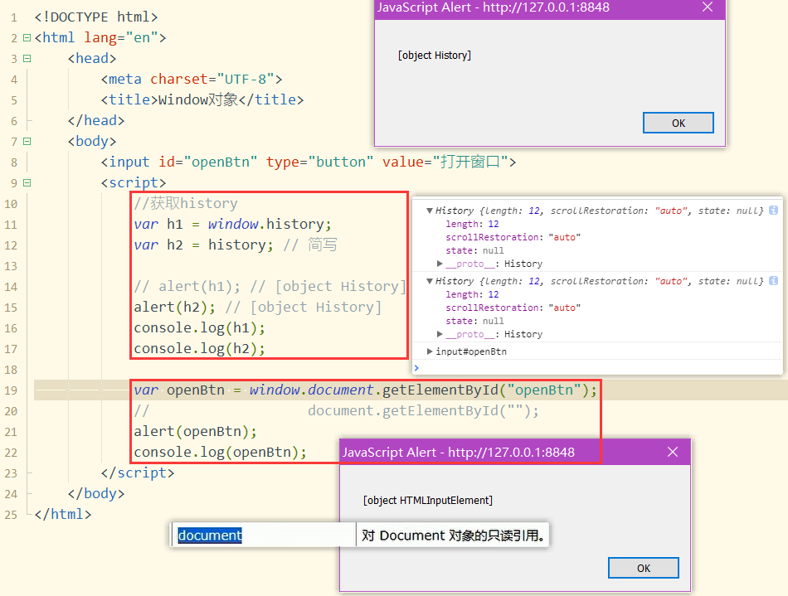This screenshot has width=788, height=596.
Task: Click 'alert(h2);' code on line 15
Action: (x=174, y=307)
